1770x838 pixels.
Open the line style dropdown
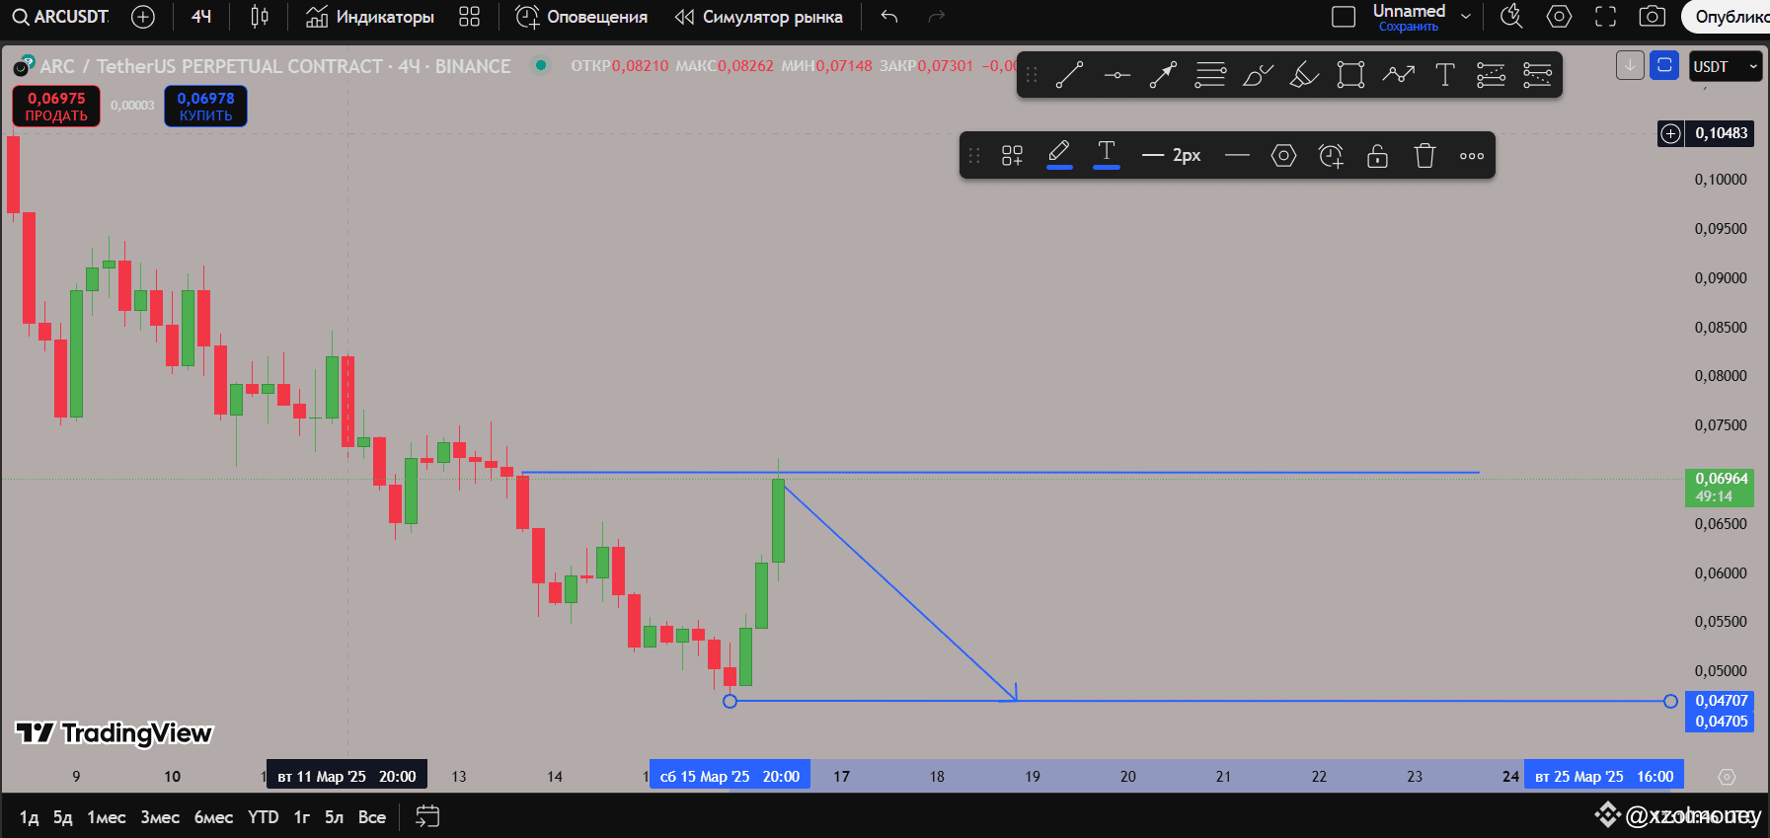click(x=1237, y=156)
